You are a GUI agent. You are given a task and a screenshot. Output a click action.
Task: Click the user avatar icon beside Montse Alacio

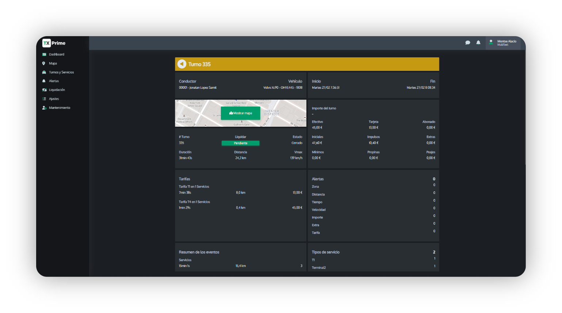point(491,42)
